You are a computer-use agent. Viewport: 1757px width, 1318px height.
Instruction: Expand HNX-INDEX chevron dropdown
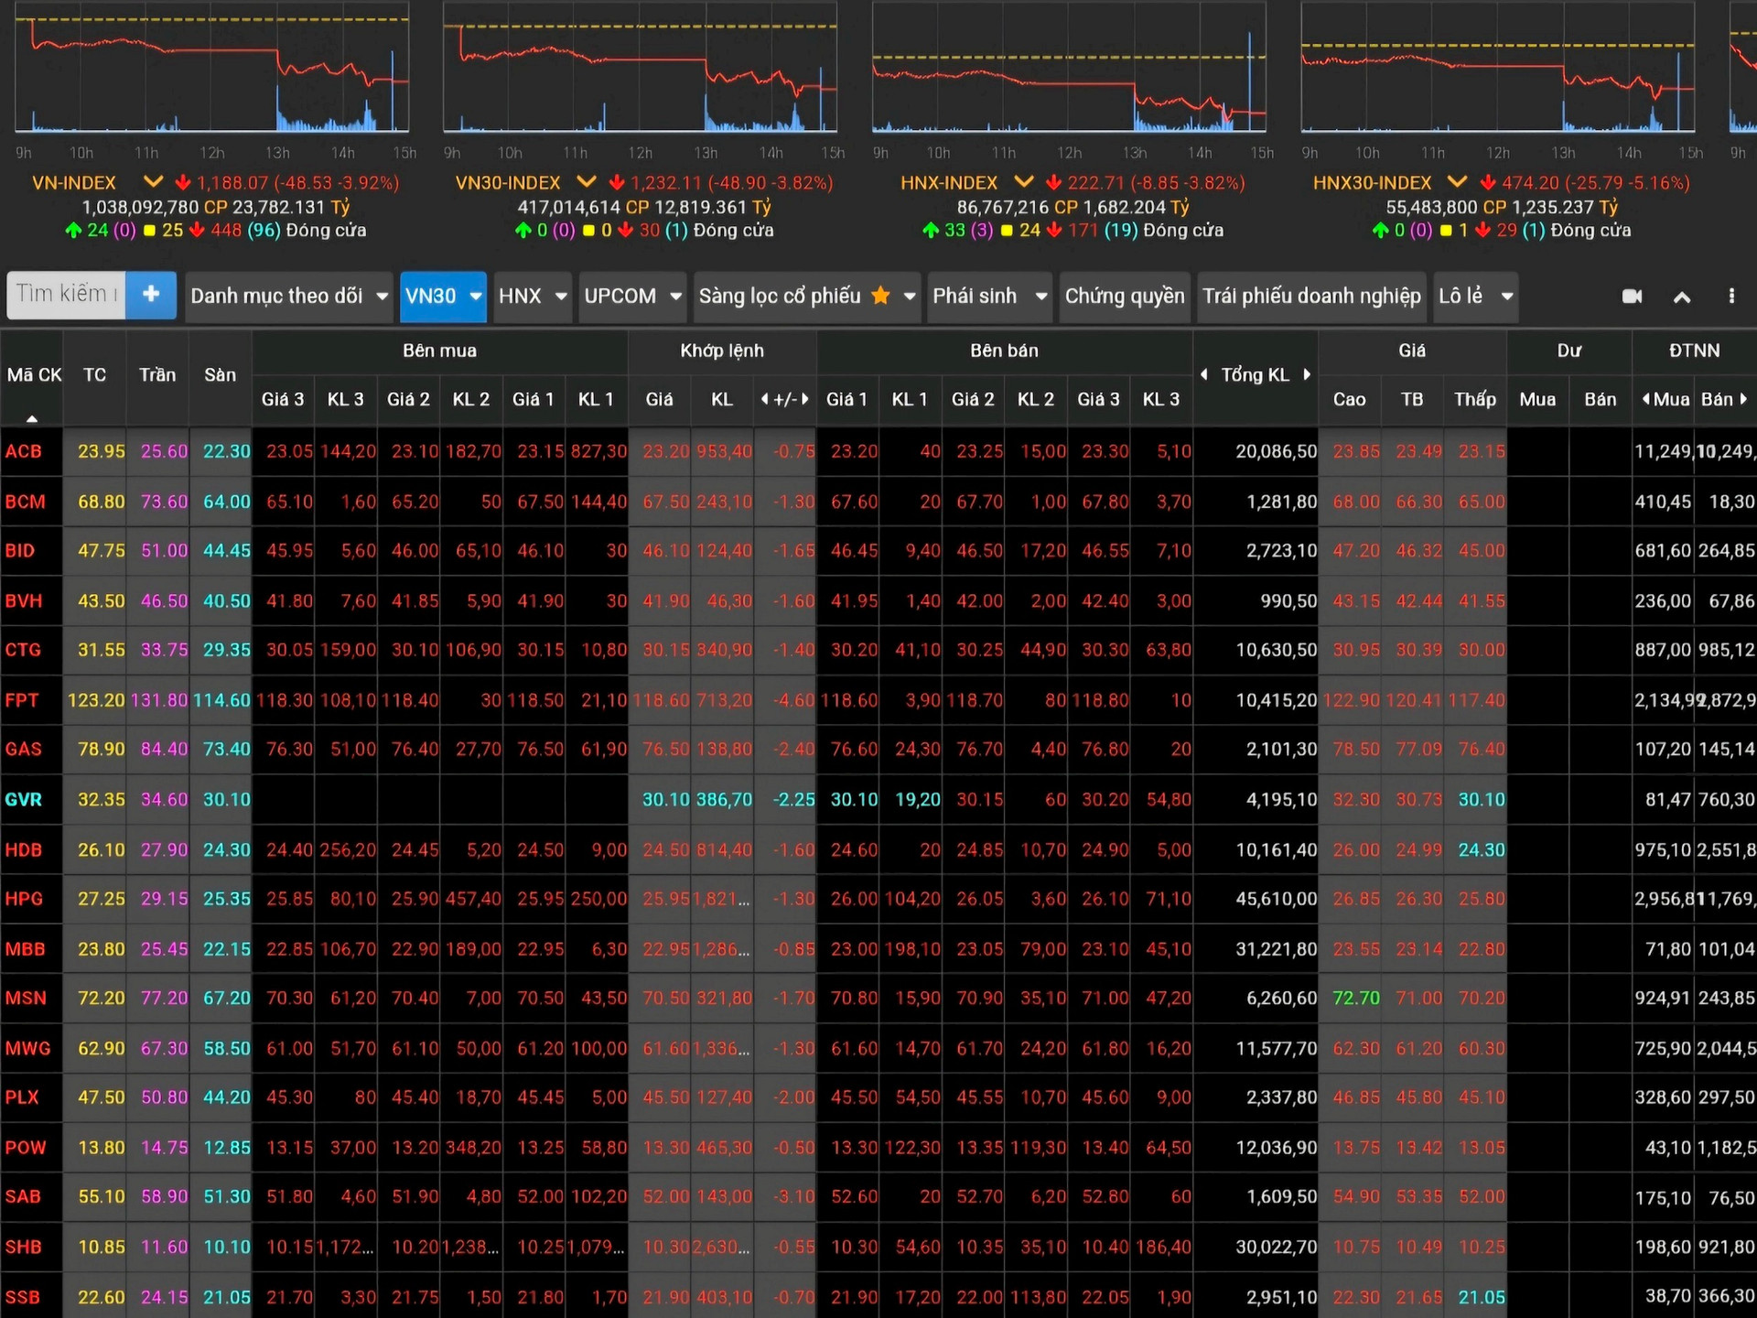[1024, 182]
